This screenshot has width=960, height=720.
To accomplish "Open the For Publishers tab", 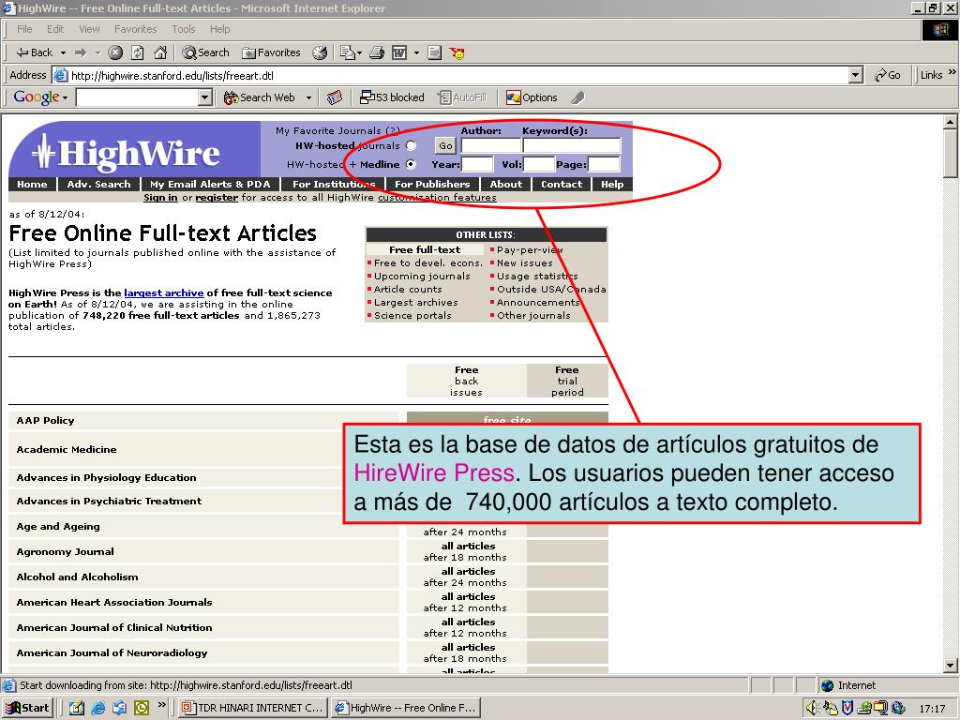I will pos(432,185).
